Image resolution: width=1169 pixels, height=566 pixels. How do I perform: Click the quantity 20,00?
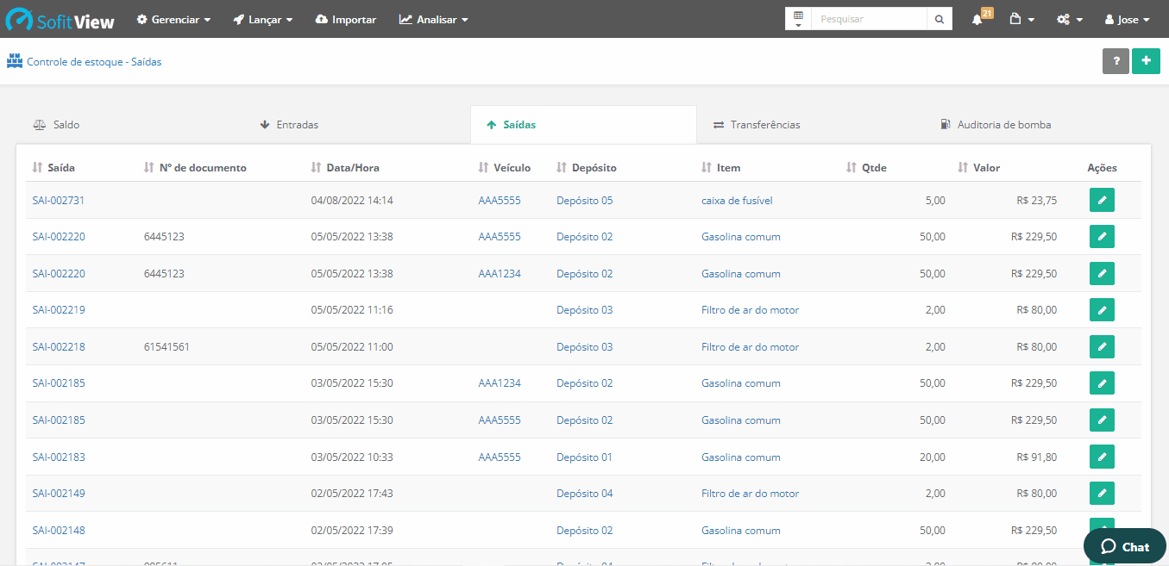(933, 457)
